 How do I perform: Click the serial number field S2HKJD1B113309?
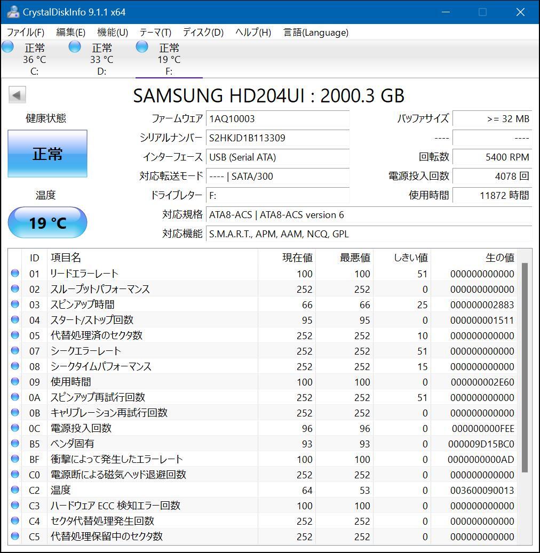click(277, 138)
